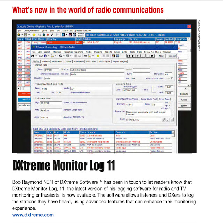The width and height of the screenshot is (223, 223).
Task: Click the pencil edit icon in Schedule Checker toolbar
Action: (52, 35)
